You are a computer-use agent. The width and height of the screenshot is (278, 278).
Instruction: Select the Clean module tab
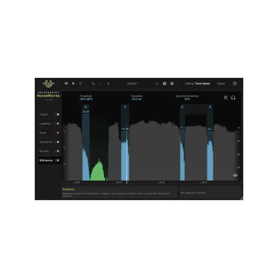click(44, 114)
